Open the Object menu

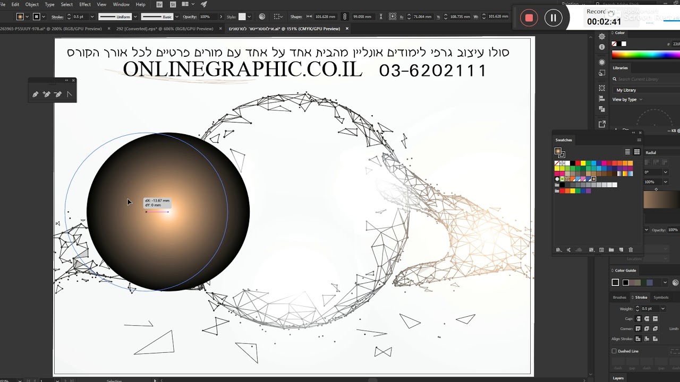(32, 4)
